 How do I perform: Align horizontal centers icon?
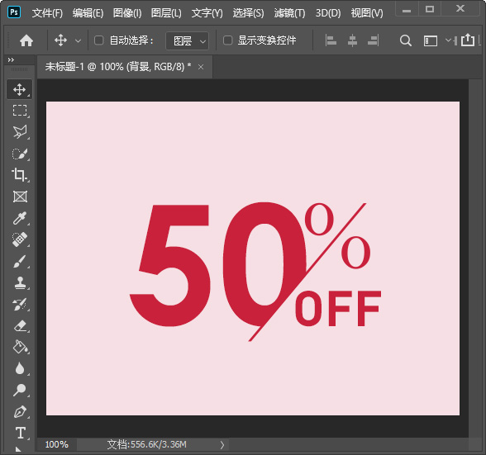[352, 40]
